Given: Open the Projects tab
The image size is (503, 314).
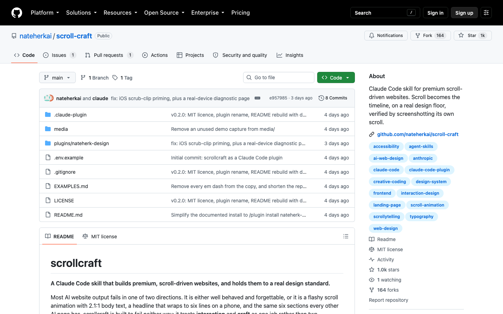Looking at the screenshot, I should click(x=190, y=55).
